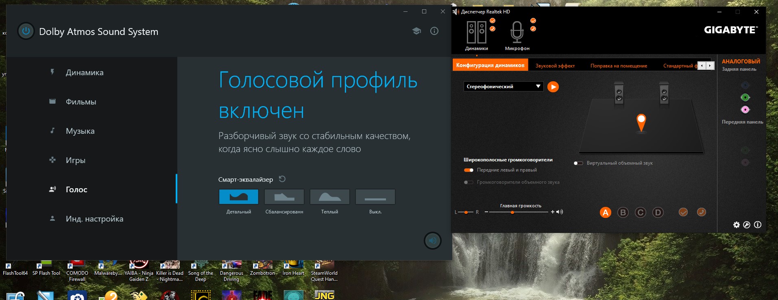Mute sound via volume speaker icon
Screen dimensions: 778x300
pyautogui.click(x=560, y=212)
